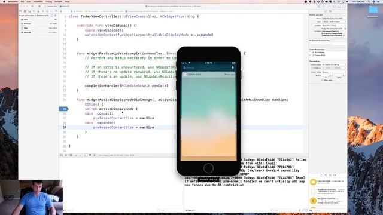Open related items menu in jump bar
Image resolution: width=383 pixels, height=215 pixels.
pos(61,11)
